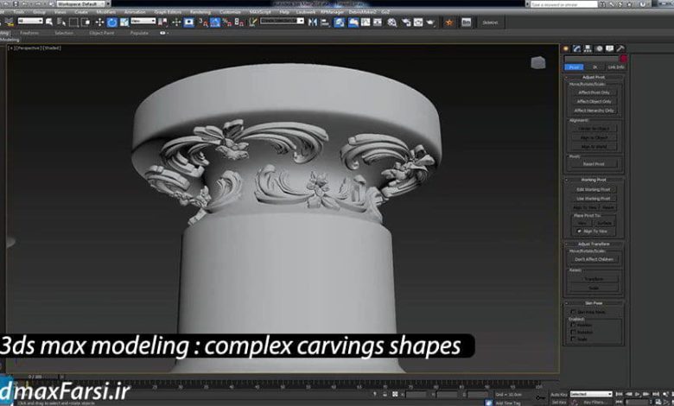
Task: Open the reference coordinate system View dropdown
Action: [143, 22]
